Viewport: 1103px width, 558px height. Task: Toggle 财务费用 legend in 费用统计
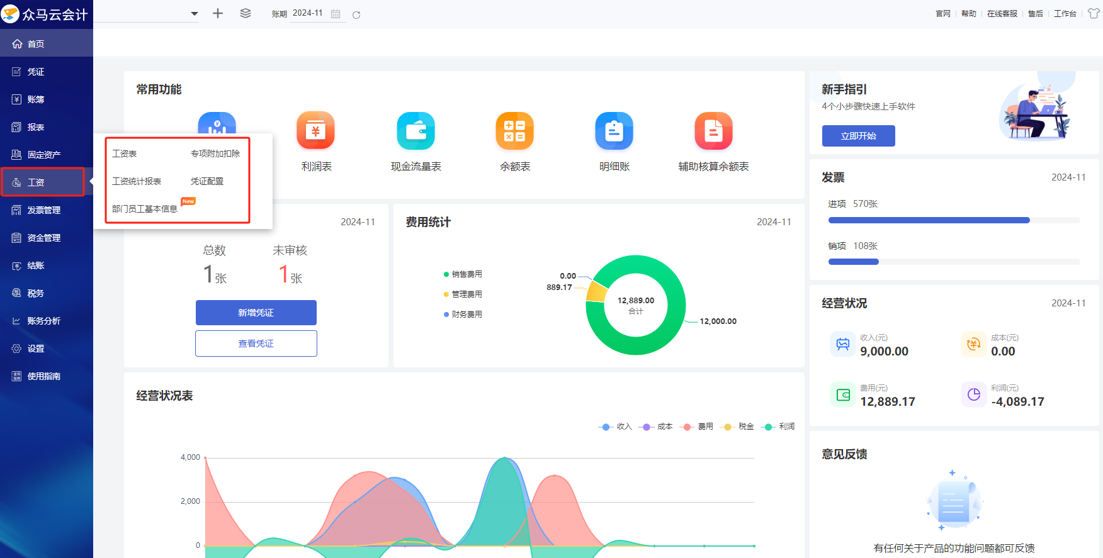click(463, 315)
